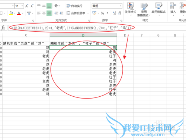Select column D header cell with “杠子”
Image resolution: width=186 pixels, height=140 pixels.
coord(83,43)
